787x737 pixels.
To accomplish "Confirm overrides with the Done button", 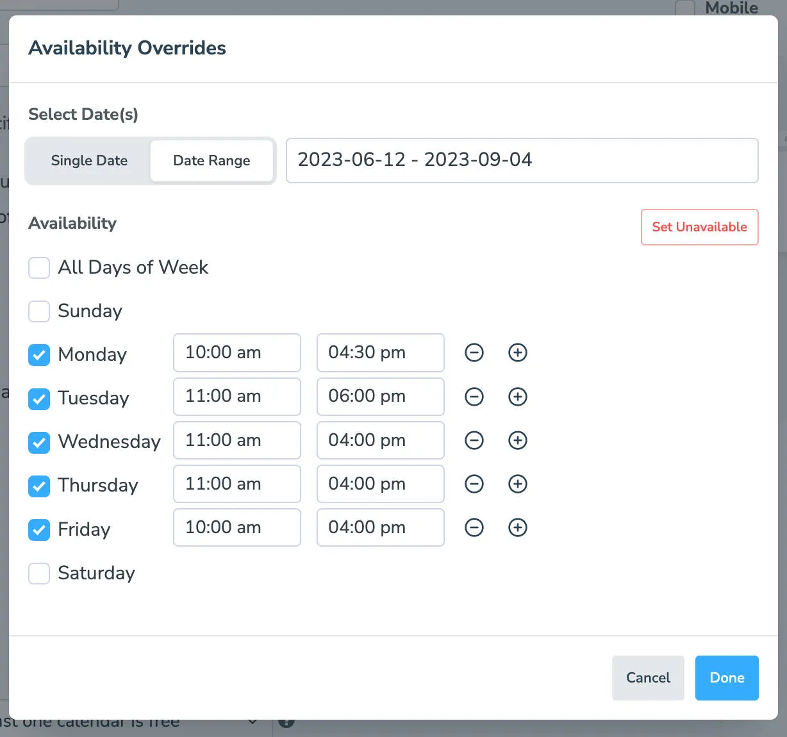I will pyautogui.click(x=727, y=677).
